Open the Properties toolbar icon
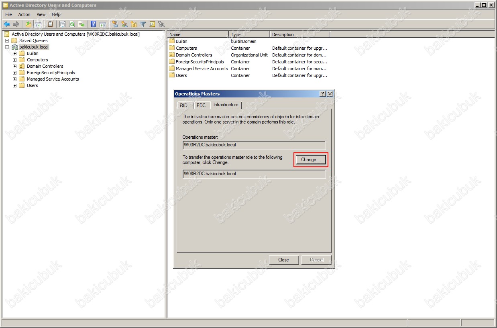The width and height of the screenshot is (497, 328). (x=63, y=24)
